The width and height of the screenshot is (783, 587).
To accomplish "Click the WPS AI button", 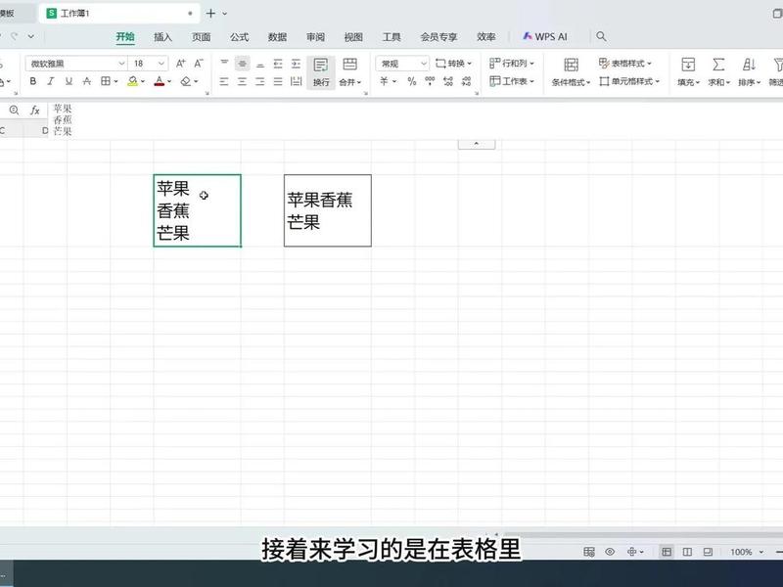I will (545, 36).
